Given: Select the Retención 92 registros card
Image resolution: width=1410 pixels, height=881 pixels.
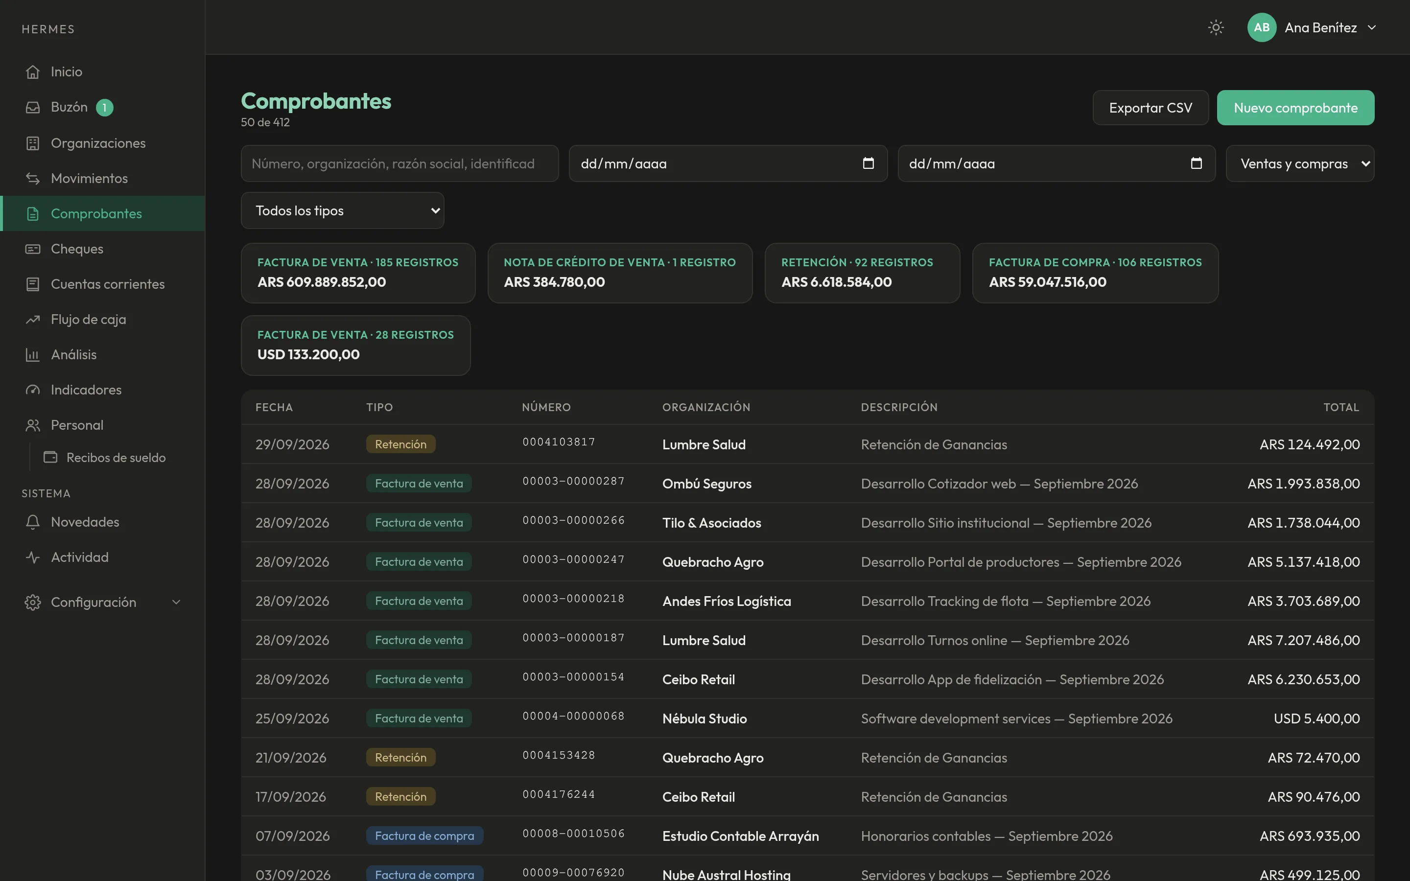Looking at the screenshot, I should pyautogui.click(x=862, y=273).
